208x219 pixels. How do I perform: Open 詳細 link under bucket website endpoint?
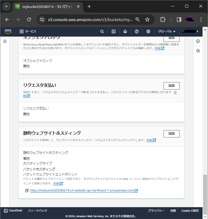58,183
